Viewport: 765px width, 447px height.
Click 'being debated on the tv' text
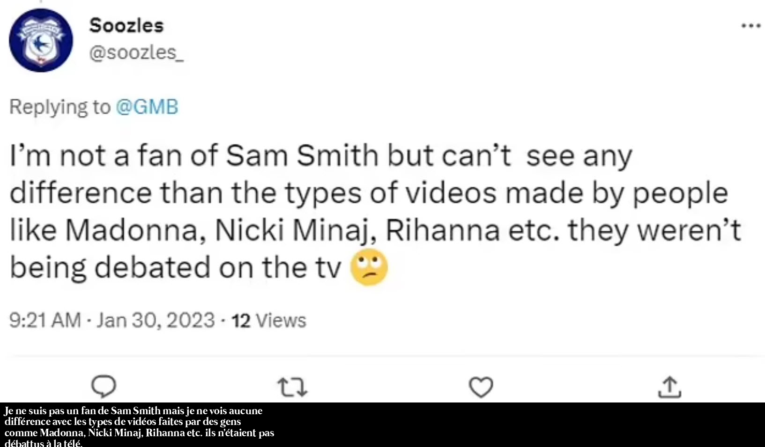click(x=176, y=268)
